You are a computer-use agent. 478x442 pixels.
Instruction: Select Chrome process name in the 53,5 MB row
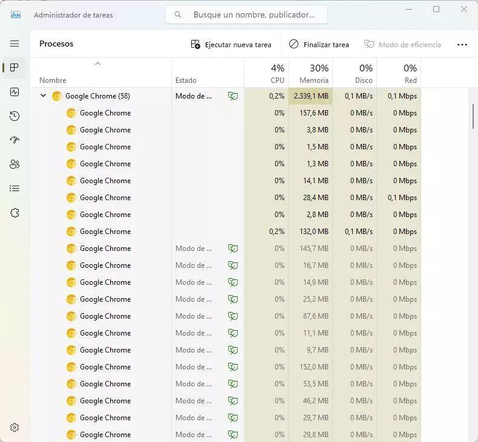[105, 384]
